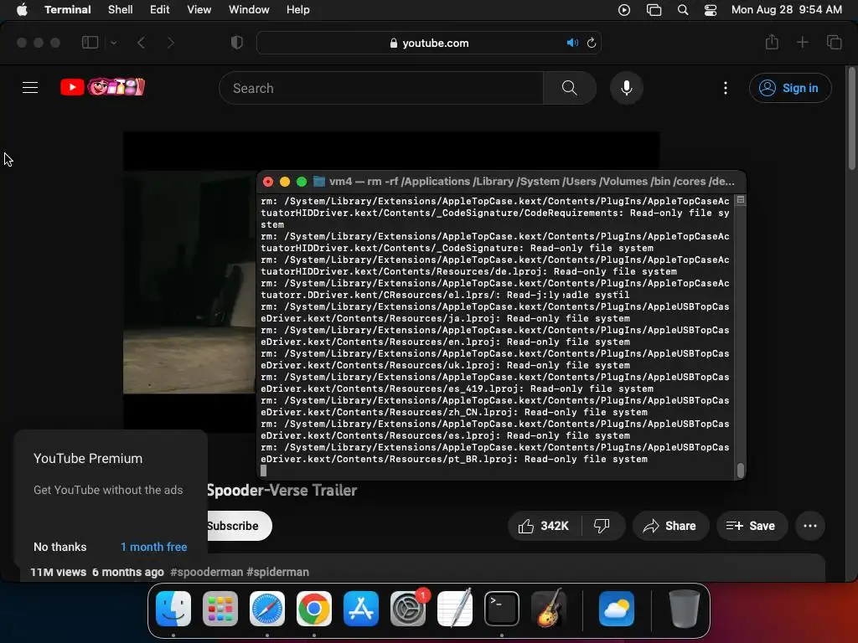This screenshot has height=643, width=858.
Task: Click the Terminal window title bar
Action: click(x=501, y=181)
